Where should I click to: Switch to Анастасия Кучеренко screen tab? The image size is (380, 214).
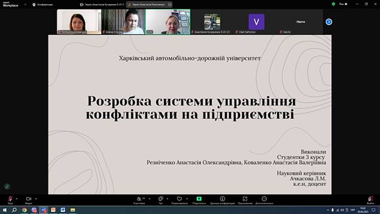[102, 4]
